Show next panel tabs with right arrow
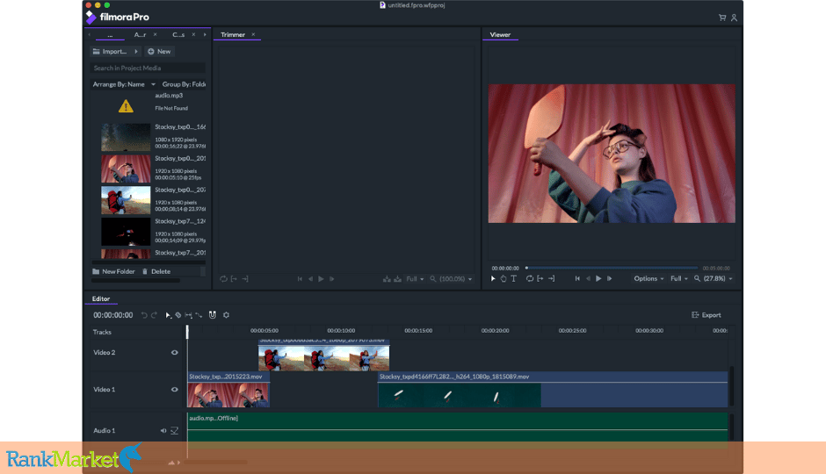This screenshot has width=826, height=474. (x=205, y=35)
